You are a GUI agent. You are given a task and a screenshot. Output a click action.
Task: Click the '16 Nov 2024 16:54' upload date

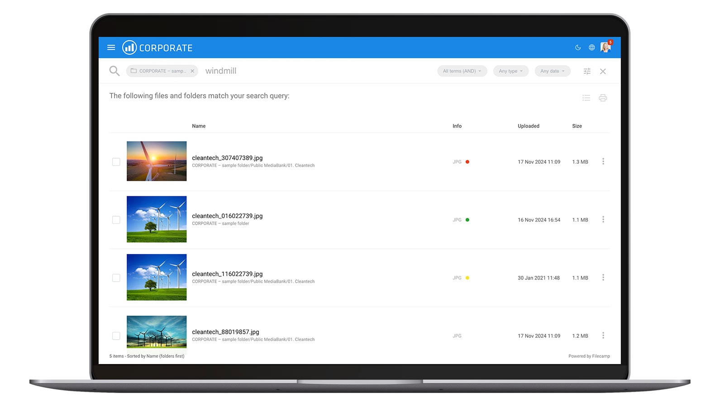click(539, 220)
